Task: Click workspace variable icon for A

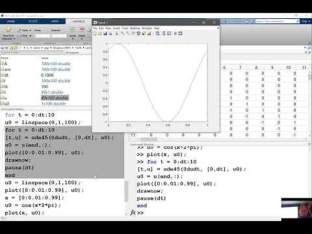Action: tap(2, 64)
